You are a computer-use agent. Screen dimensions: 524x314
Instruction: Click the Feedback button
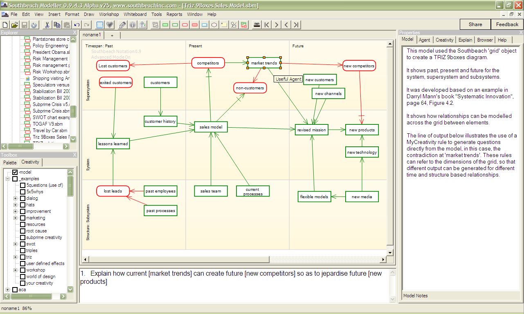tap(507, 24)
